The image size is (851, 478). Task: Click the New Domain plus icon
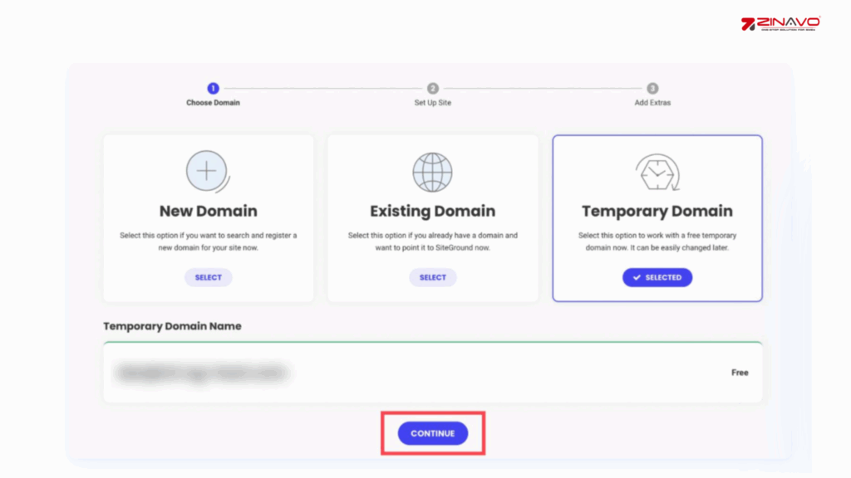coord(207,172)
